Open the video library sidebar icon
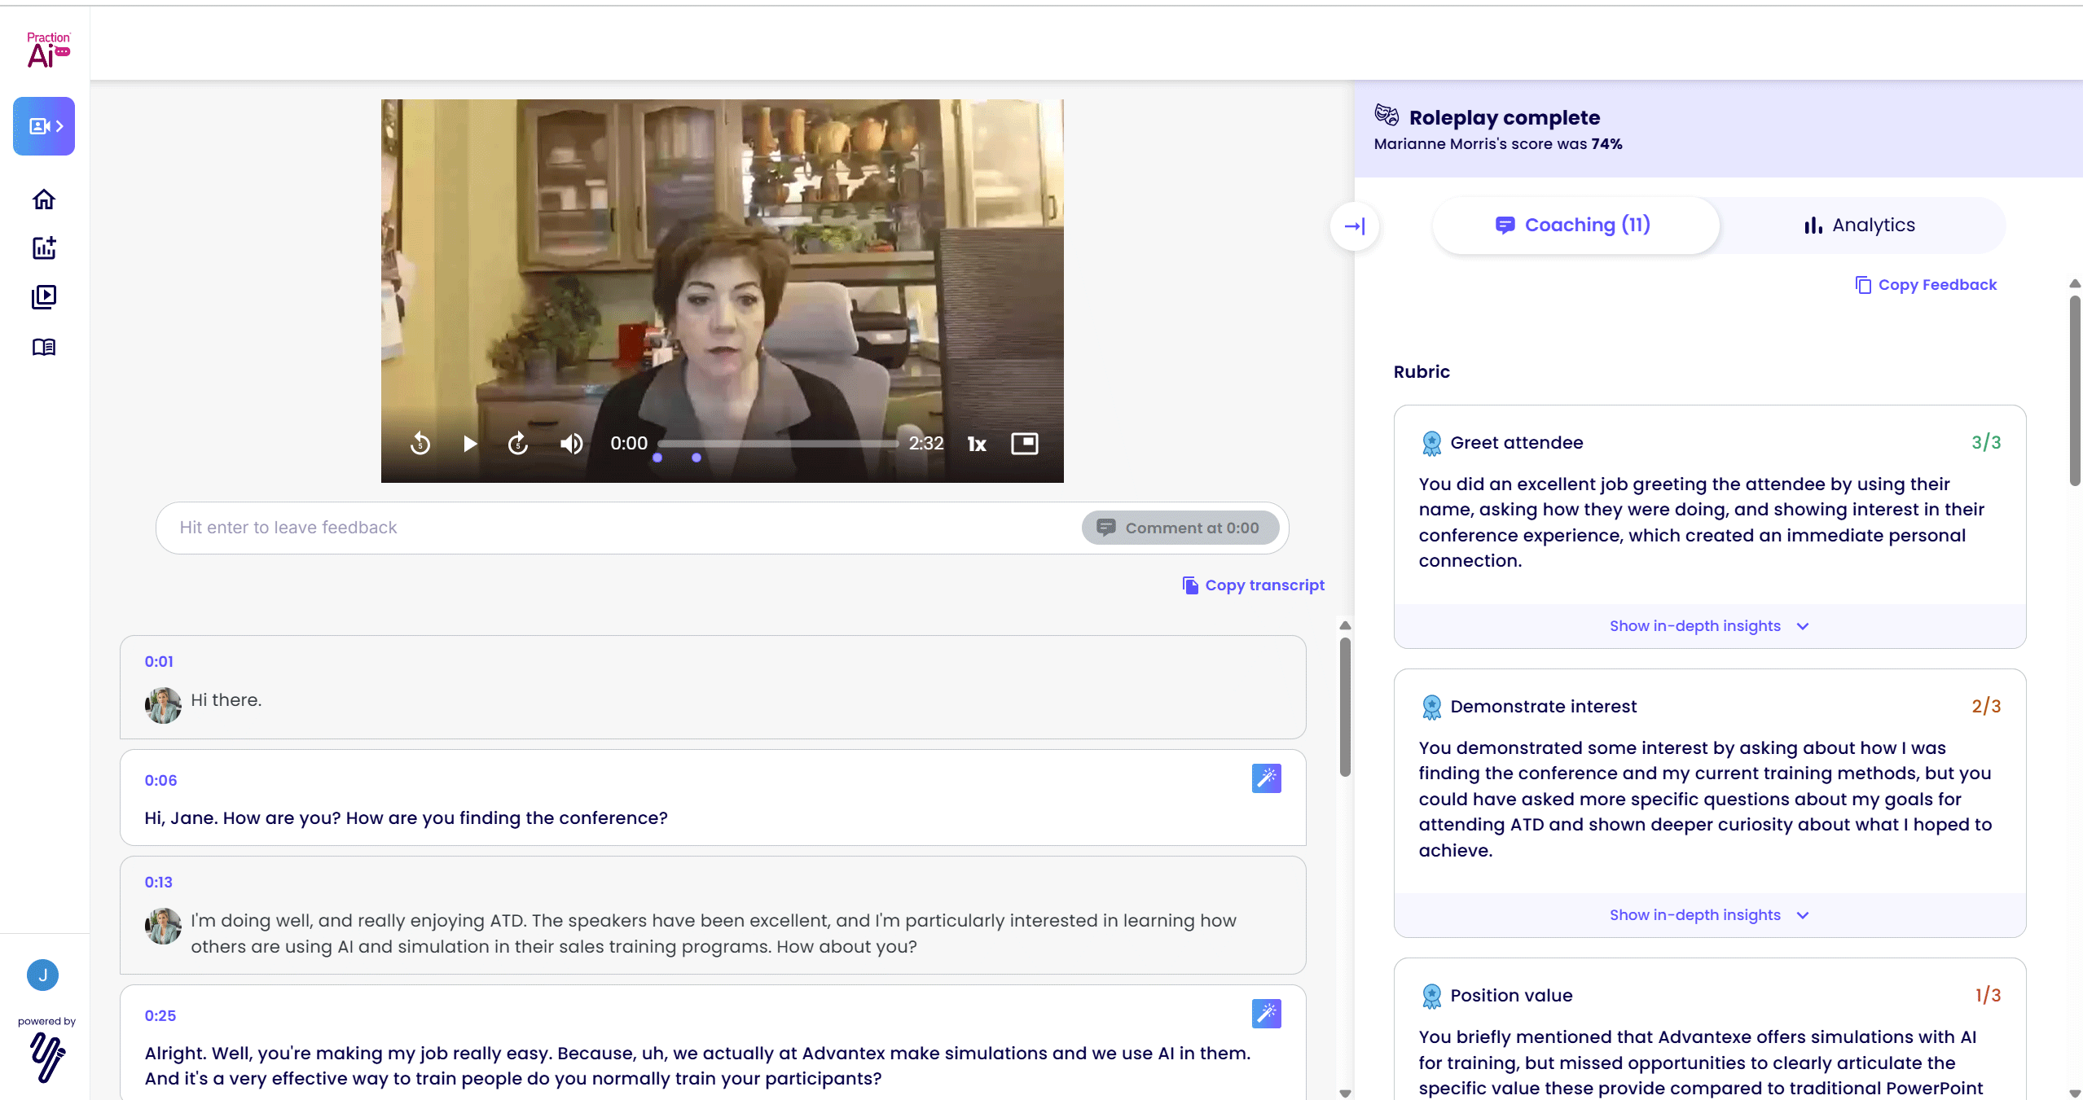 [x=44, y=297]
